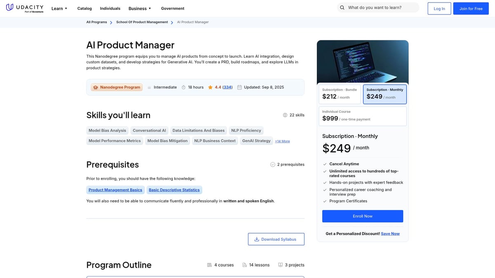Image resolution: width=495 pixels, height=278 pixels.
Task: Select the Subscription Monthly $249 plan
Action: coord(385,94)
